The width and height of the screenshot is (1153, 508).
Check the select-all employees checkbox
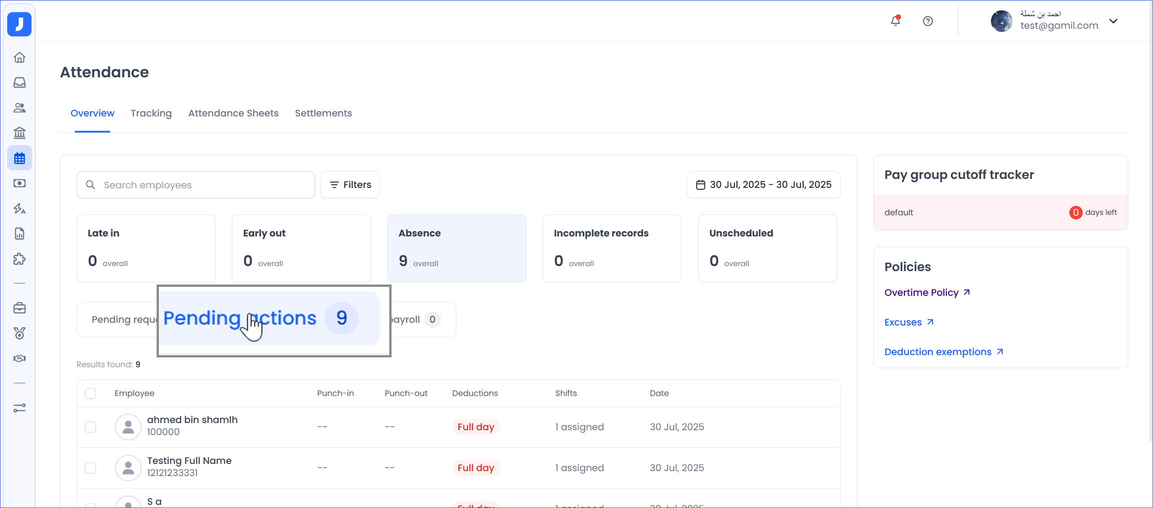[x=90, y=393]
